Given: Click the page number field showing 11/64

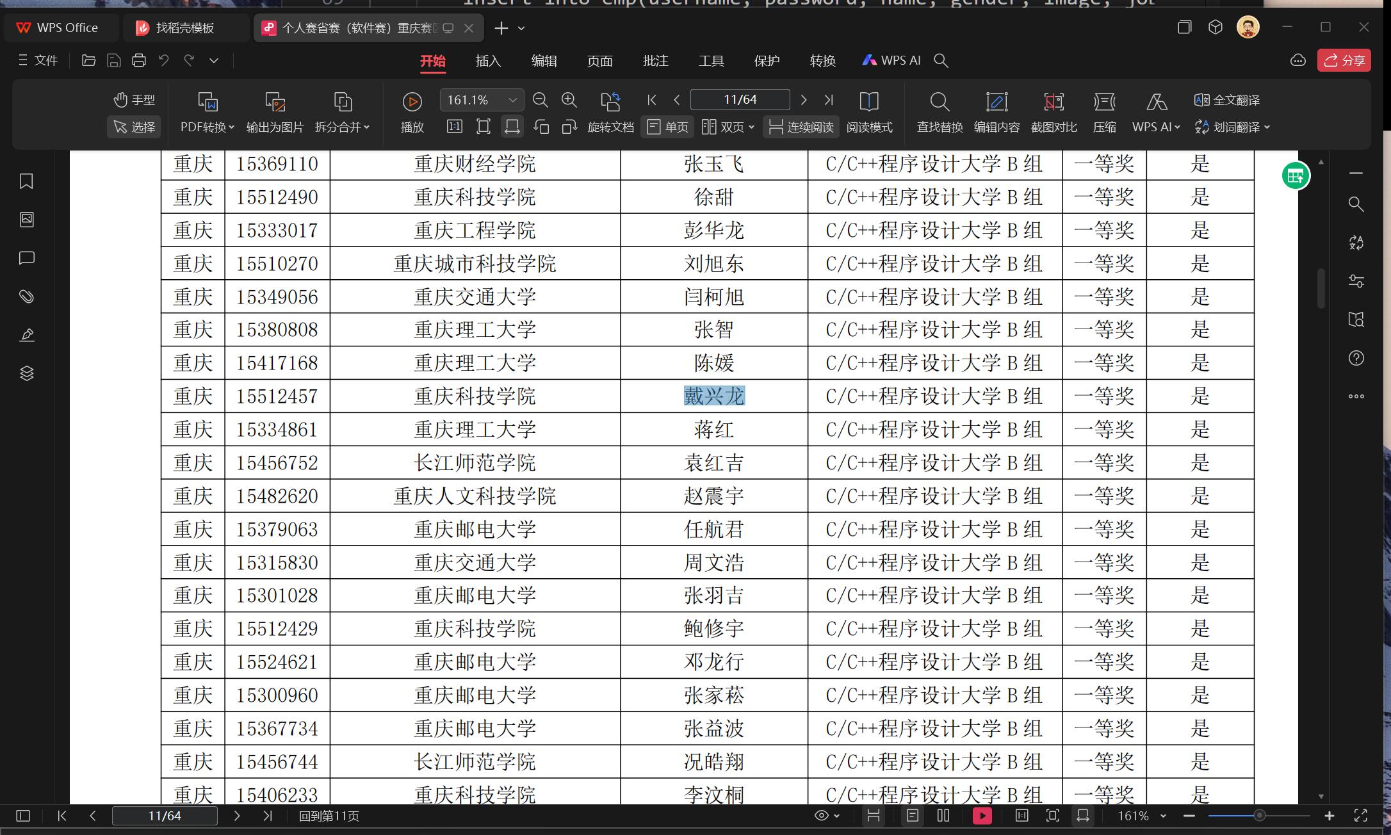Looking at the screenshot, I should 740,100.
